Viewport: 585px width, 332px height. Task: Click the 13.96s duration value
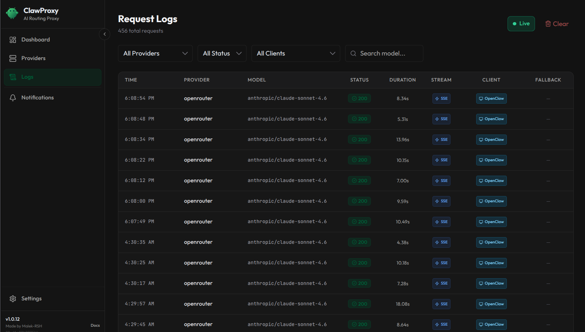pos(403,139)
